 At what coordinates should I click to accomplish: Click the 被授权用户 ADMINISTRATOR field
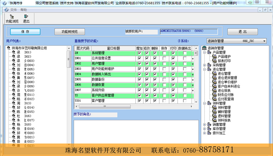click(189, 31)
